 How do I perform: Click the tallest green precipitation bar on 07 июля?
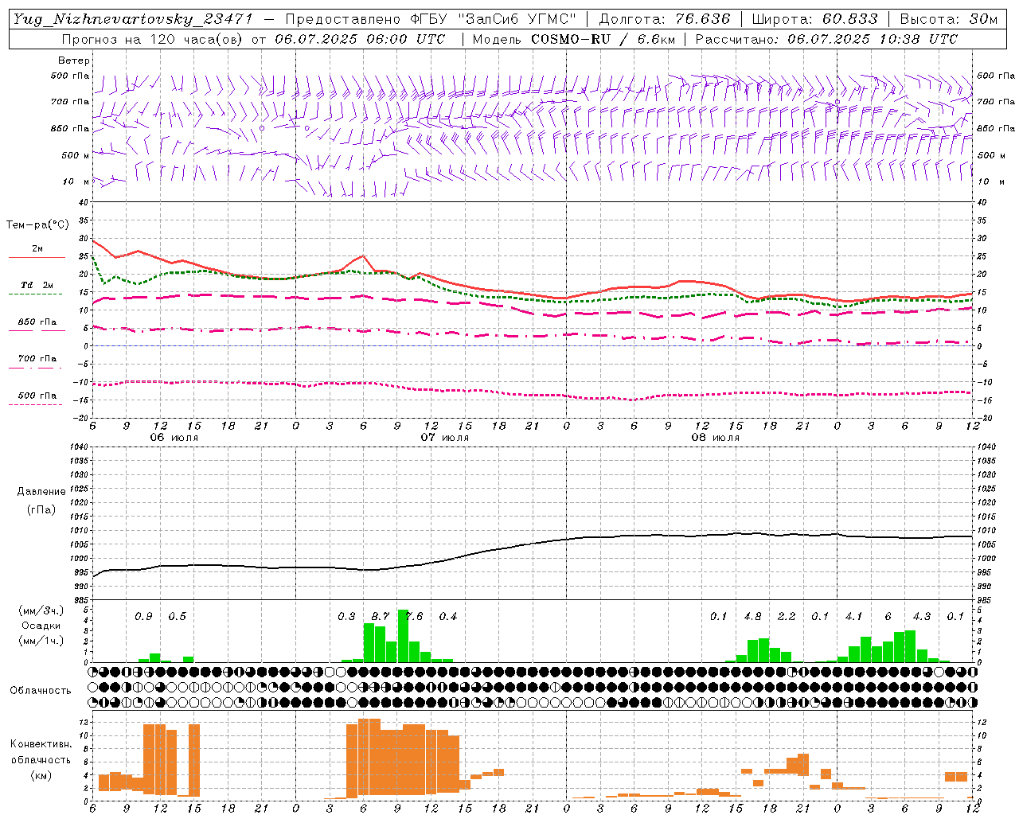tap(403, 636)
